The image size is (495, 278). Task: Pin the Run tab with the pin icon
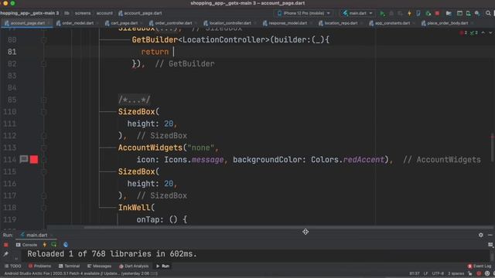click(x=5, y=254)
